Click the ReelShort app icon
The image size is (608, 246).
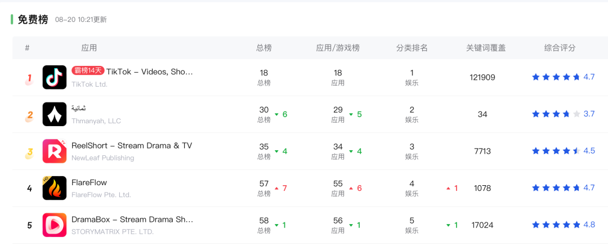click(55, 151)
